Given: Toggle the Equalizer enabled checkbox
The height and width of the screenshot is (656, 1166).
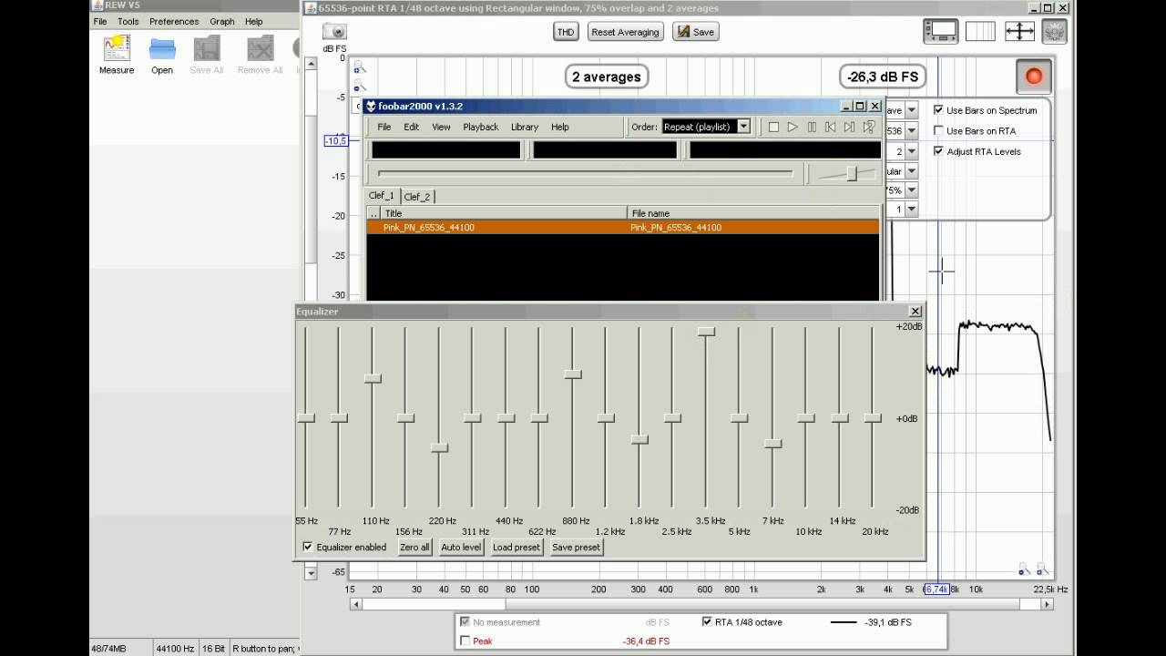Looking at the screenshot, I should point(308,548).
